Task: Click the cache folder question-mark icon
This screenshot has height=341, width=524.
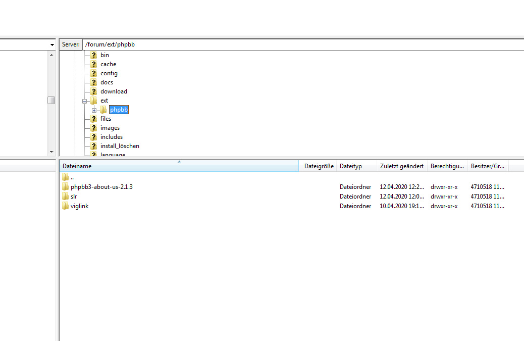Action: pyautogui.click(x=94, y=64)
